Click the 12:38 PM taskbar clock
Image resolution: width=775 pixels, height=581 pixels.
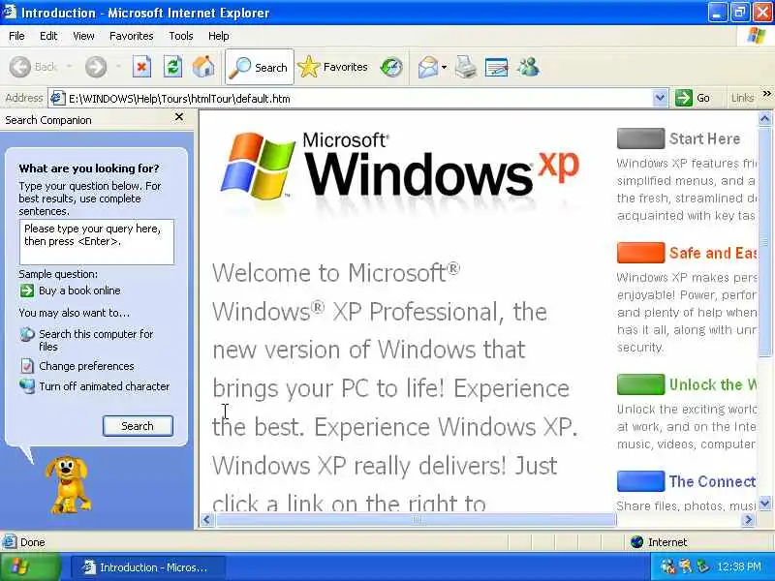(x=739, y=566)
